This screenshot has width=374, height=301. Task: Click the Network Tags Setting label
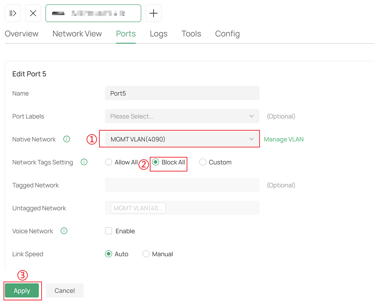(43, 162)
